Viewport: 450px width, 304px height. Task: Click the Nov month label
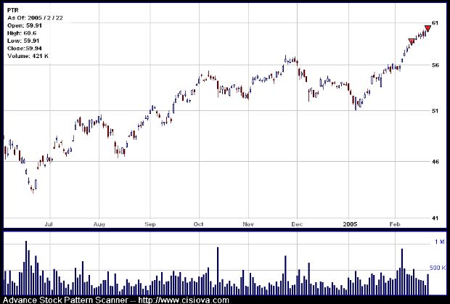(x=248, y=224)
